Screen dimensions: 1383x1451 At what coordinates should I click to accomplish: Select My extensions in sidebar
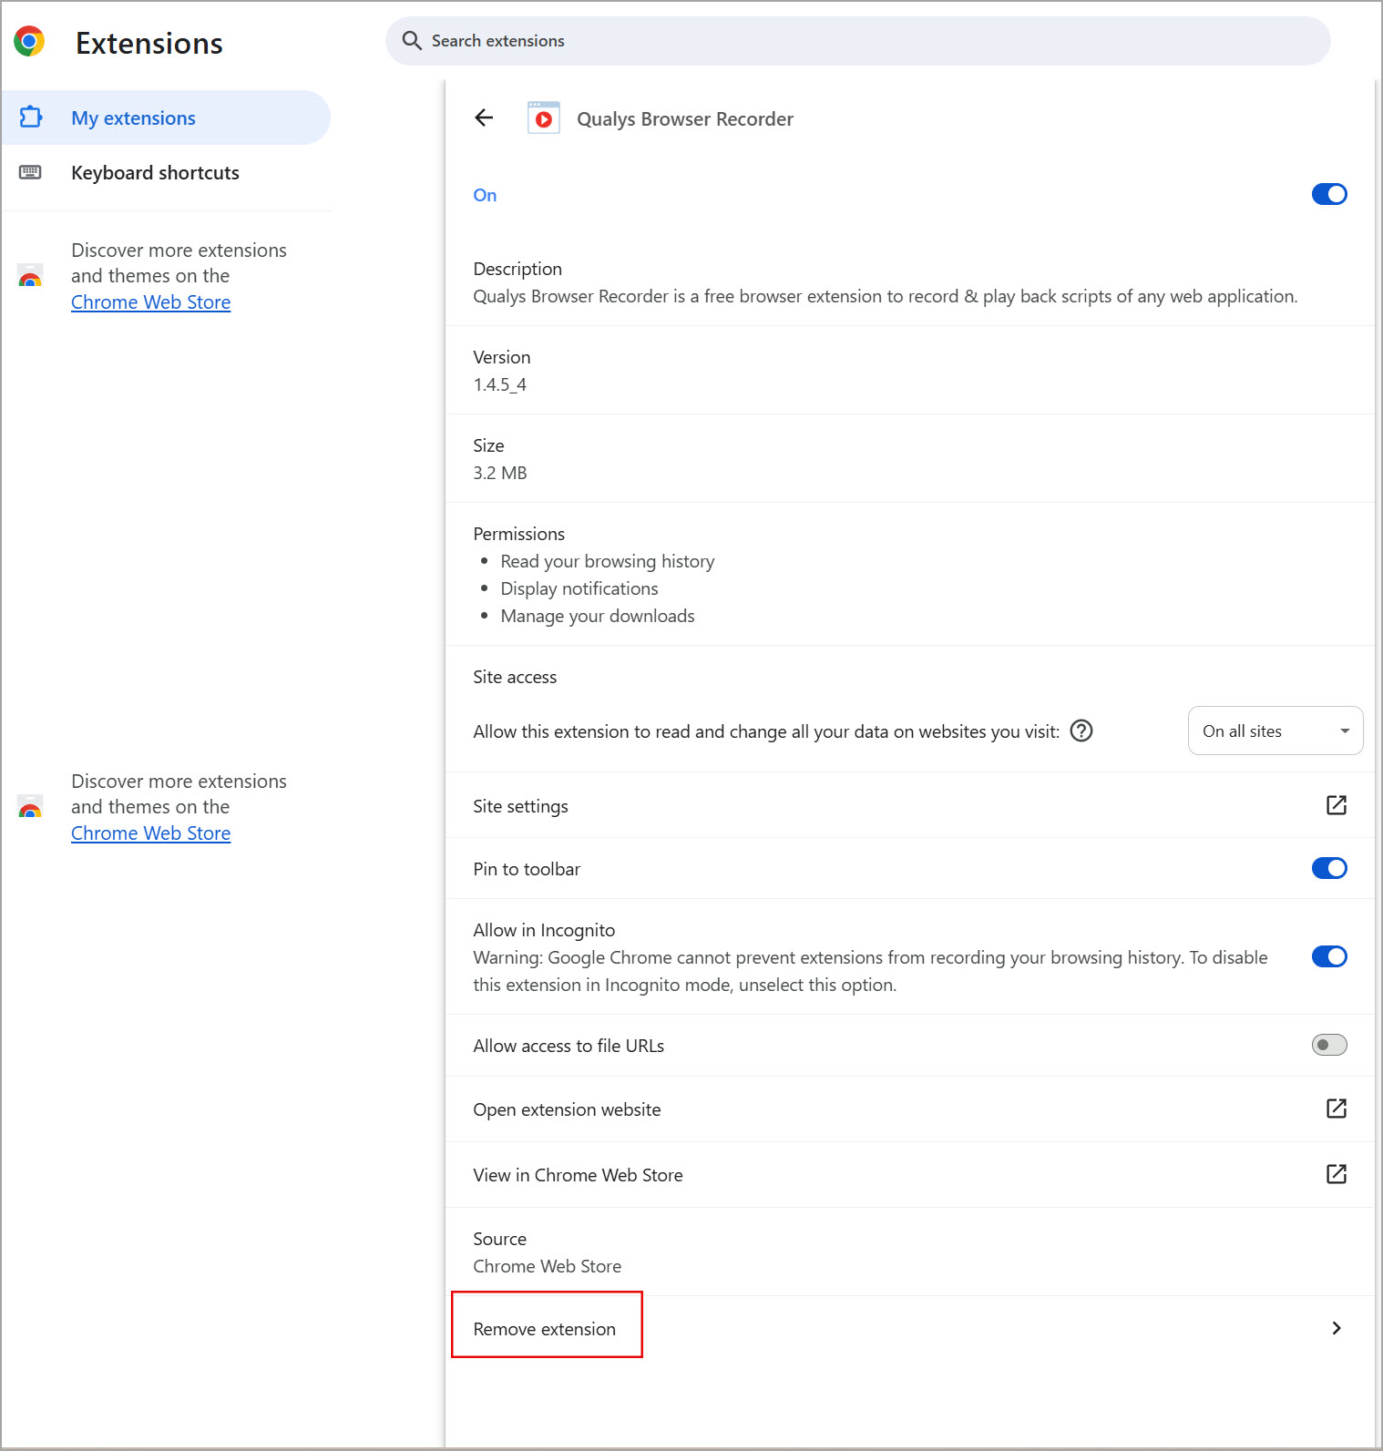point(166,118)
